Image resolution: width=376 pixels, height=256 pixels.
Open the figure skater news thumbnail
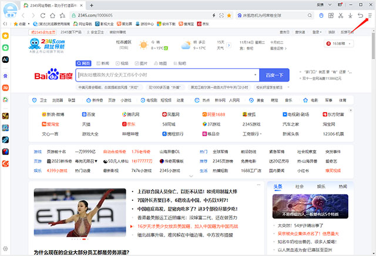[x=80, y=213]
